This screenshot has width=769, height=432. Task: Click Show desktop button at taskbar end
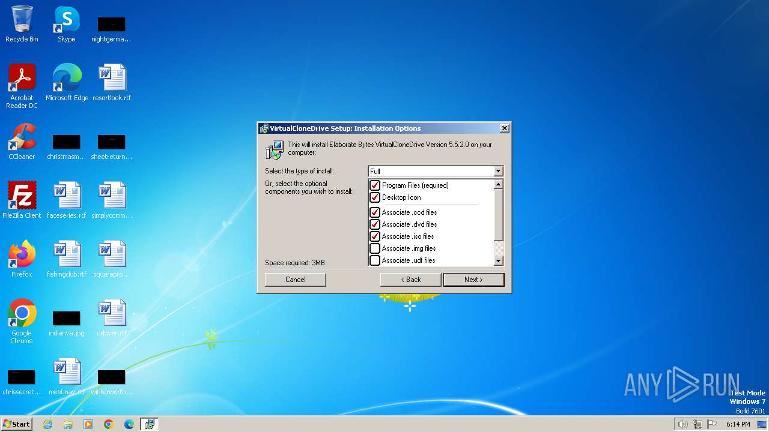click(x=762, y=424)
